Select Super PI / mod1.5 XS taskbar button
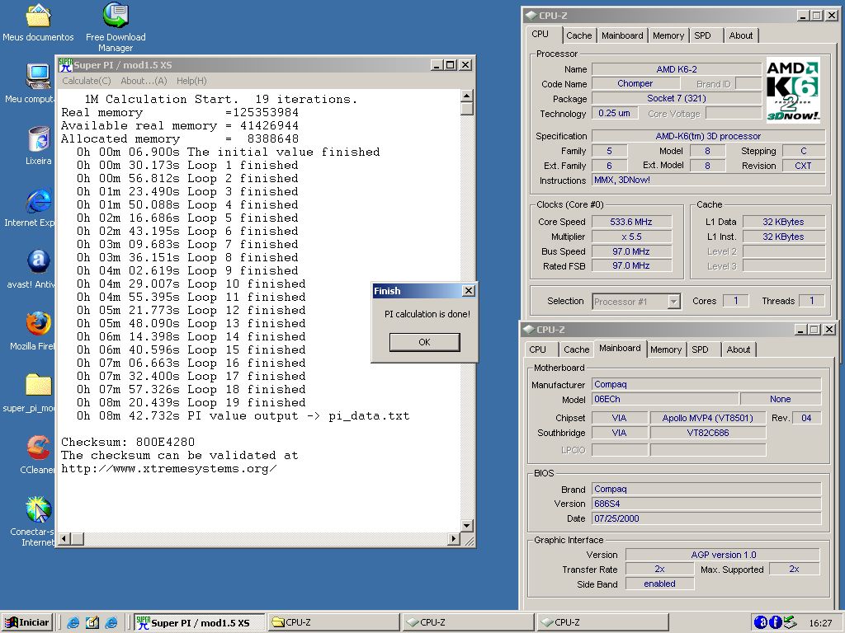845x633 pixels. coord(200,623)
